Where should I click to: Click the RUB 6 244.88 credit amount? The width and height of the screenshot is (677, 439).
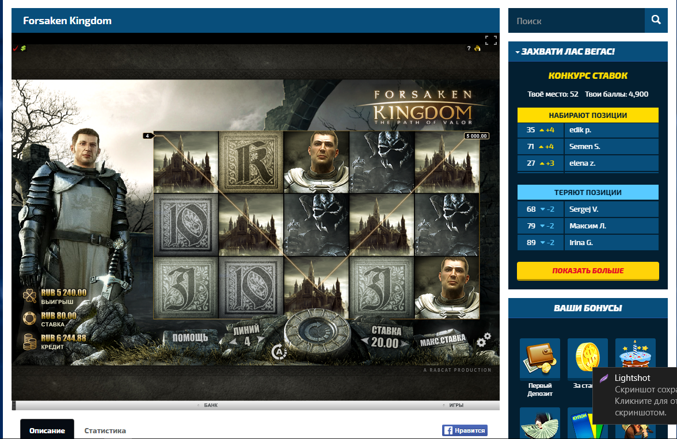point(63,338)
